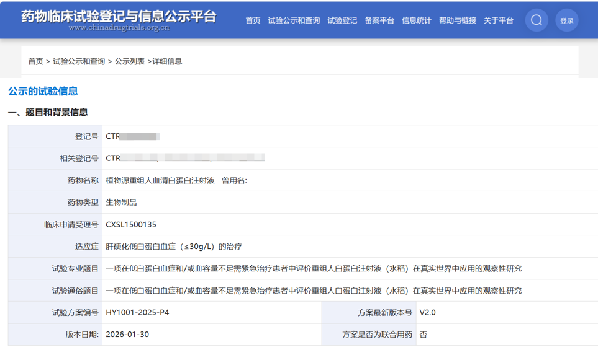Click the 药物临床试验登记与信息公示平台 site title
The image size is (598, 355).
point(119,15)
